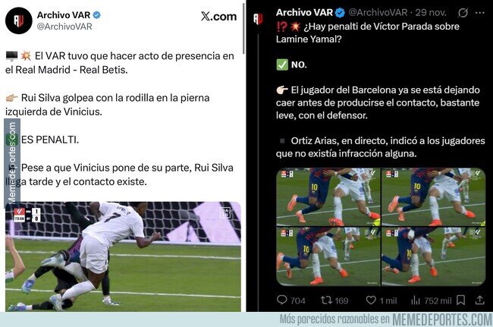Screen dimensions: 493x327
Task: Open the top-right Yamal penalty frame
Action: 434,197
